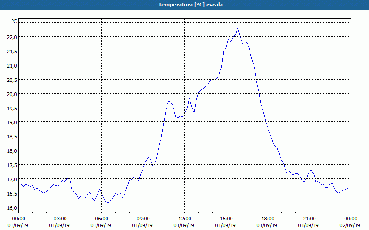Click the 20,0 y-axis label
Screen dimensions: 369x230
pyautogui.click(x=12, y=94)
